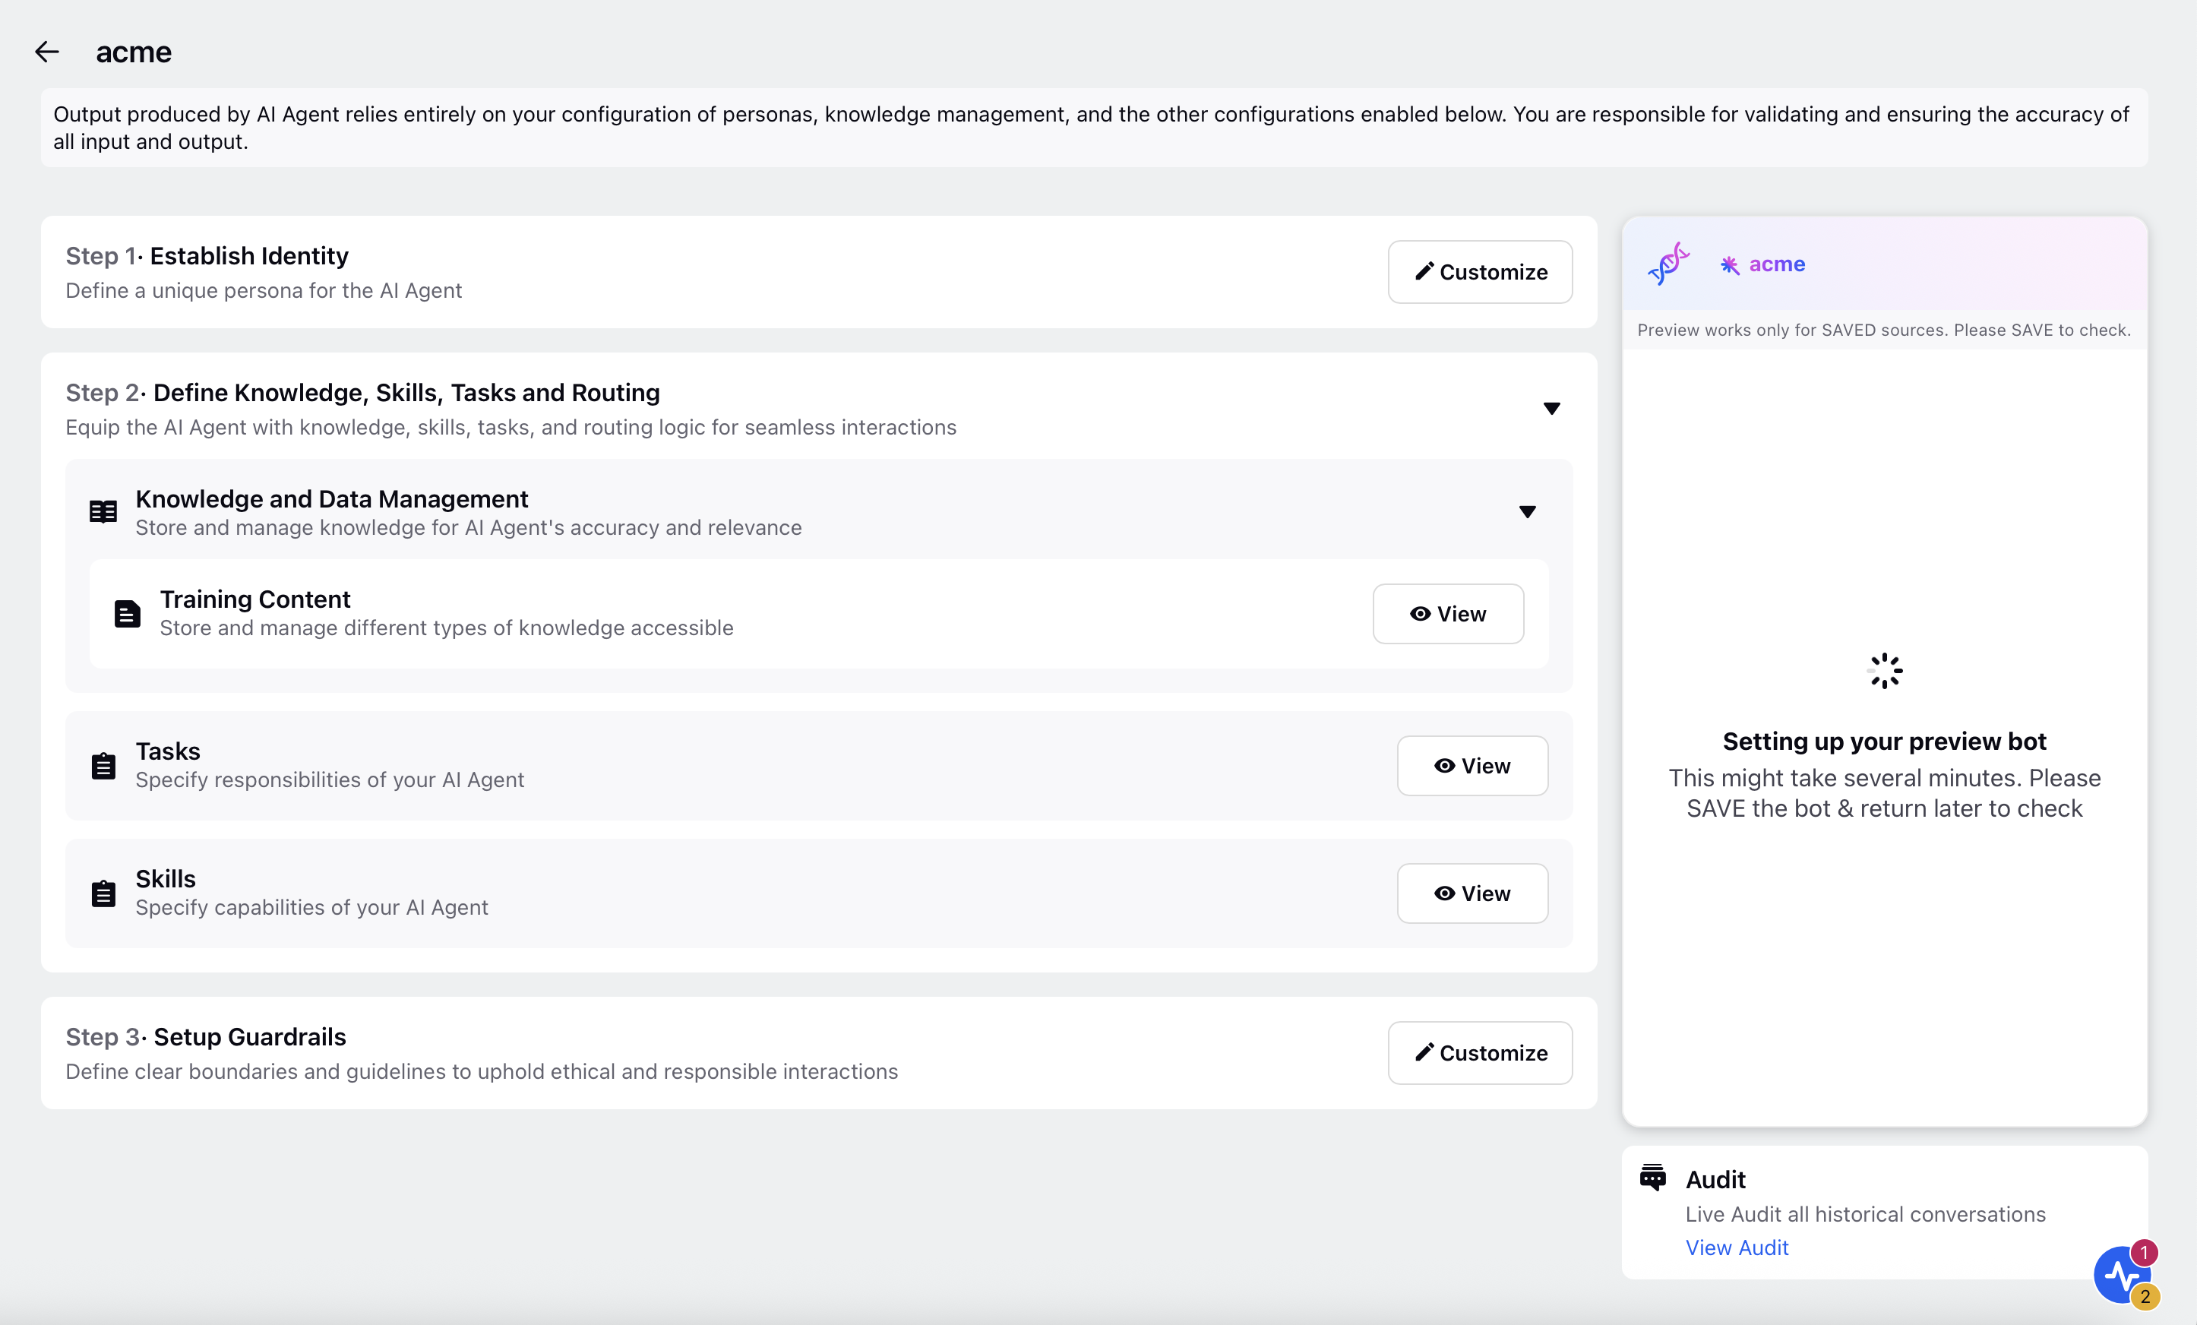2197x1325 pixels.
Task: Click 'Live Audit all historical conversations' text
Action: (1865, 1214)
